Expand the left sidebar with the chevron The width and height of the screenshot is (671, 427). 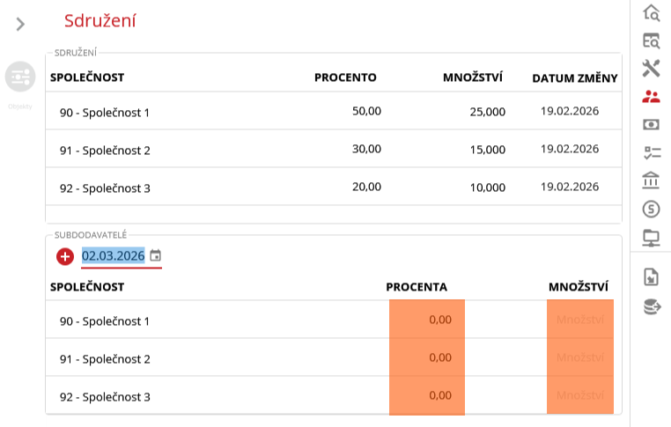pos(20,24)
